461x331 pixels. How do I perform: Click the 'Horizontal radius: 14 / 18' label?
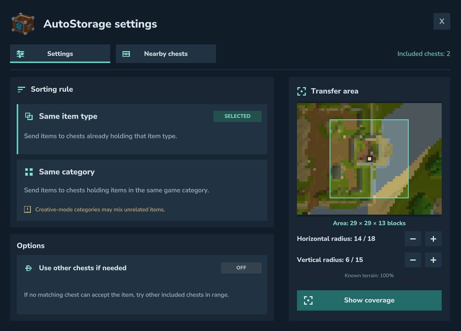(336, 239)
